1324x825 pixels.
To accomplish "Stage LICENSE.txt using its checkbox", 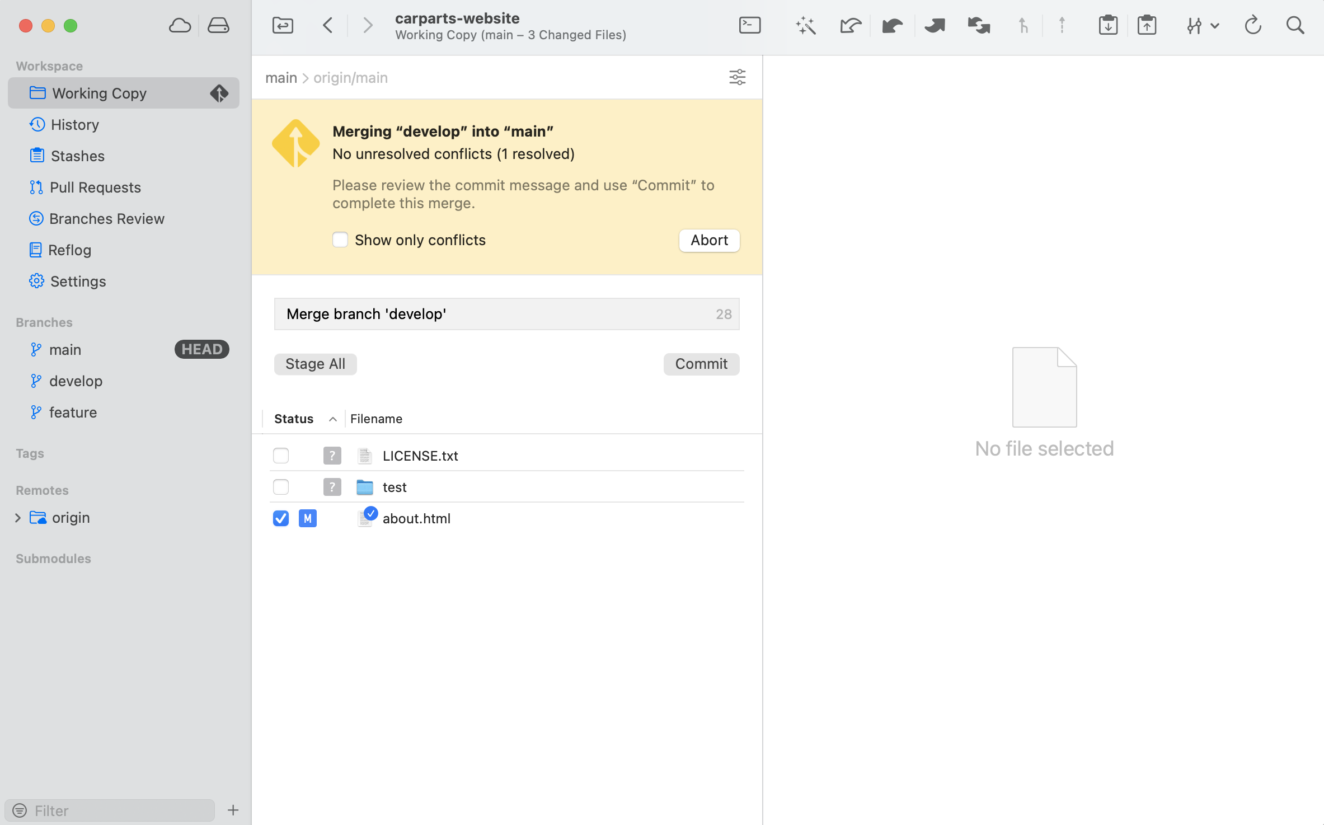I will click(x=281, y=456).
